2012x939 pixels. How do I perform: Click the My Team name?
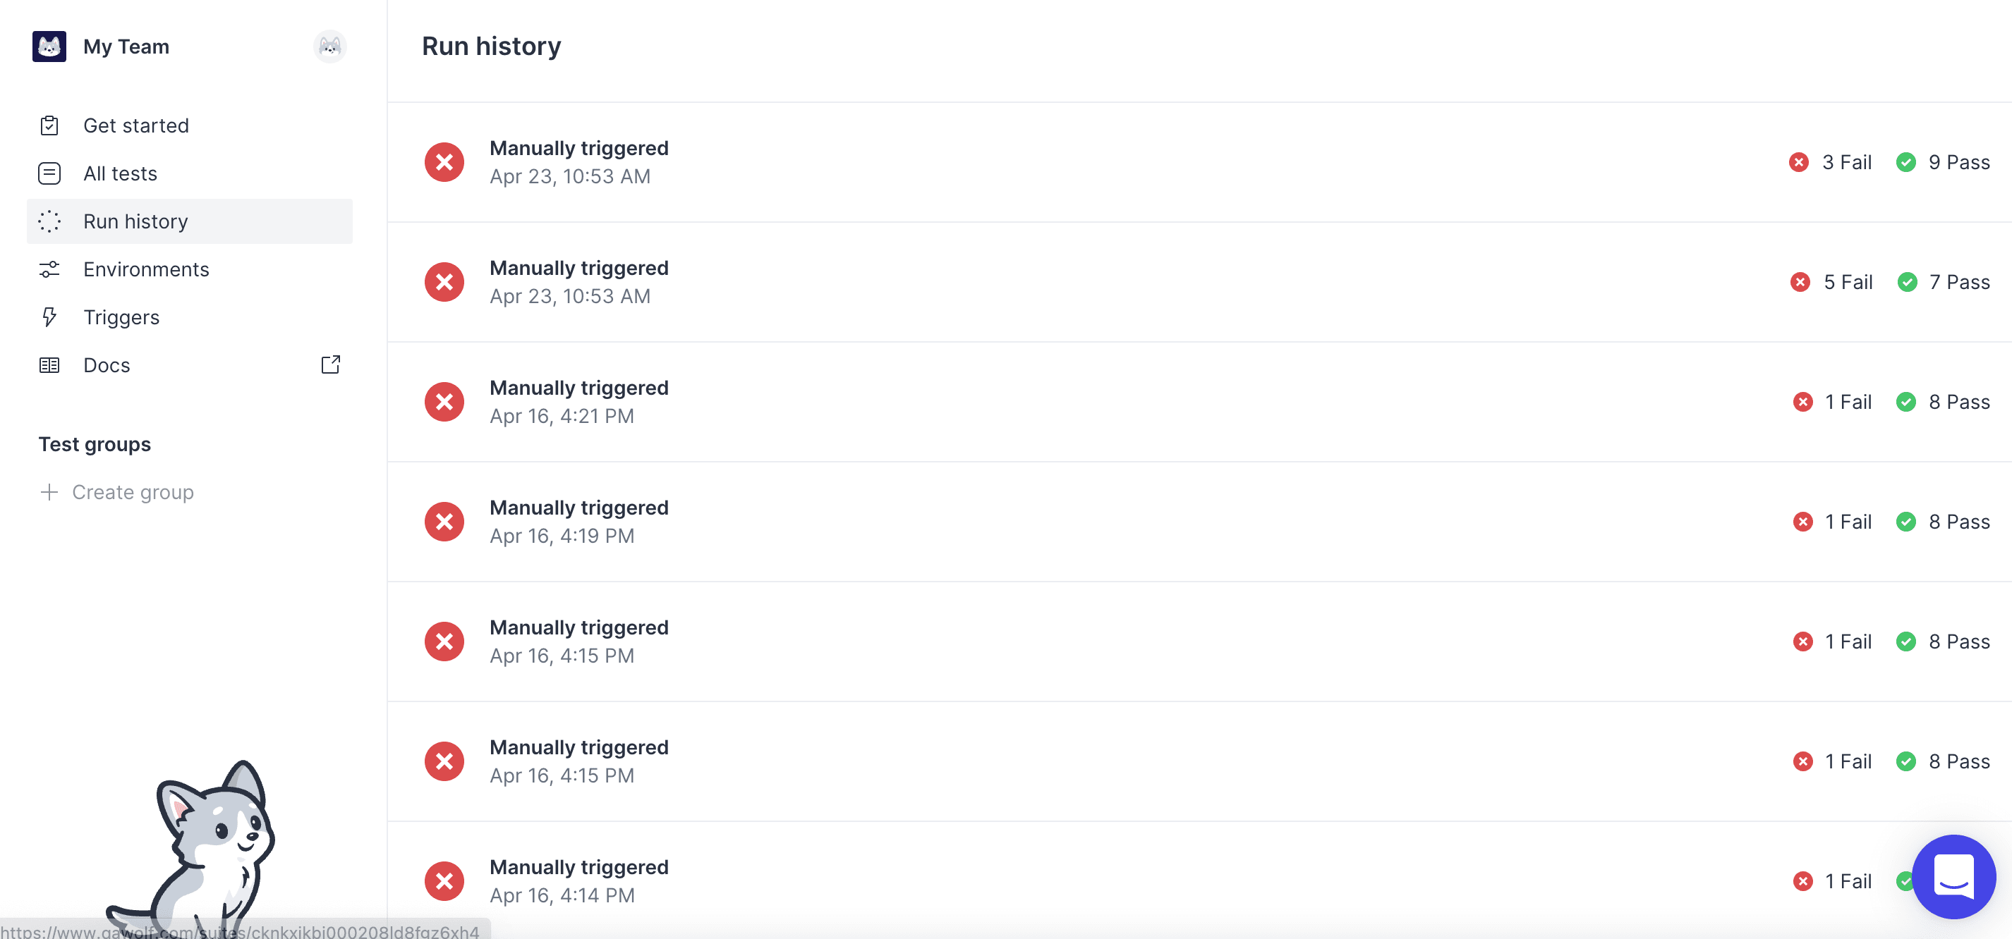(126, 47)
